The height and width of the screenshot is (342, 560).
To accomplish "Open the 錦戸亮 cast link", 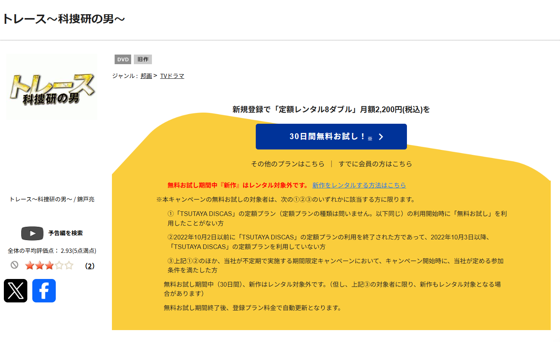I will 86,199.
